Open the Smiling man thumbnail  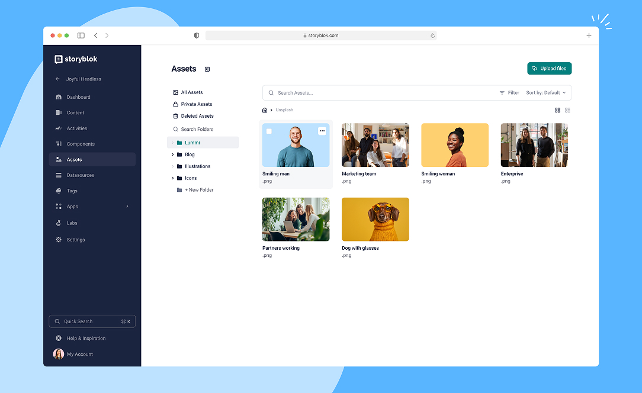tap(296, 145)
